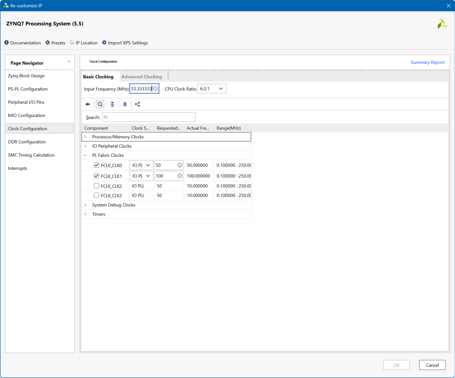Viewport: 455px width, 378px height.
Task: Click the Clock S... column header
Action: [141, 128]
